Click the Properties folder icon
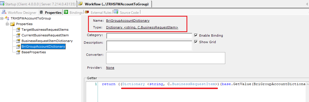The image size is (309, 102). click(12, 24)
